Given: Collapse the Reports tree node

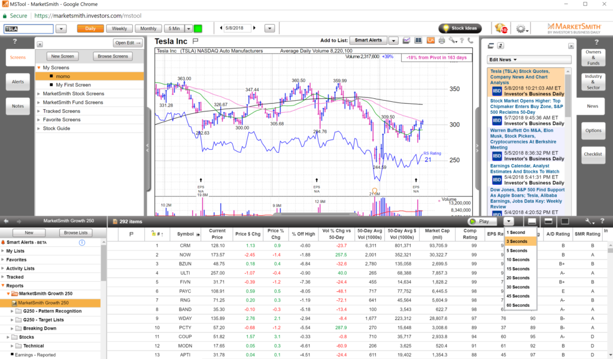Looking at the screenshot, I should (x=3, y=286).
